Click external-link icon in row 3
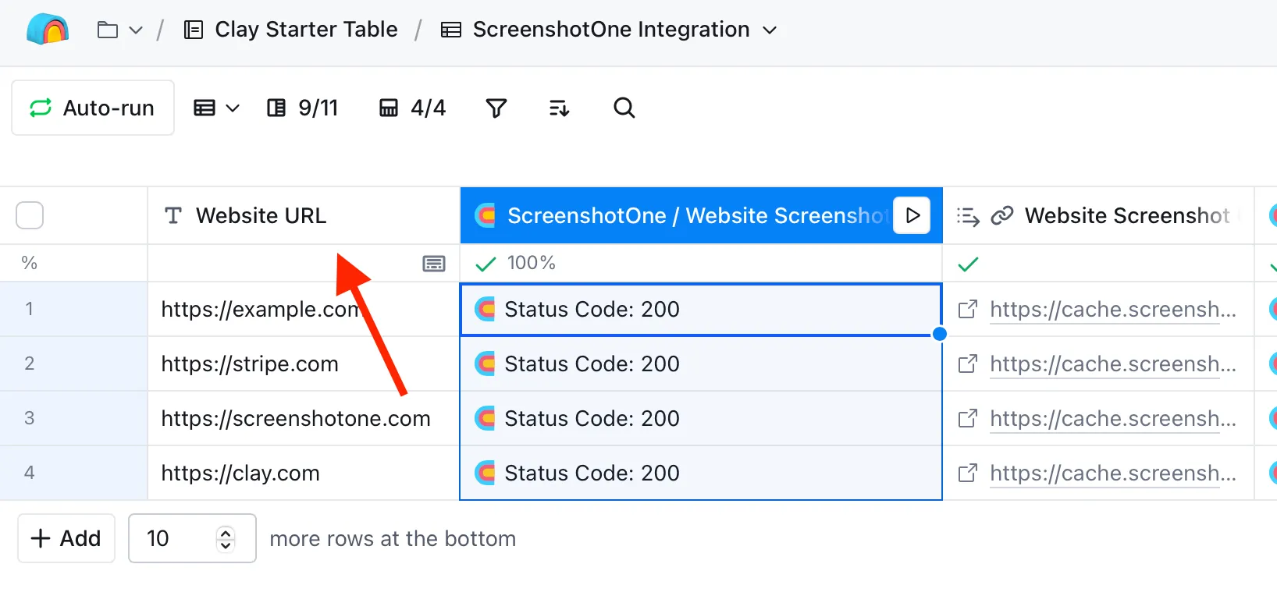Viewport: 1277px width, 610px height. [968, 418]
